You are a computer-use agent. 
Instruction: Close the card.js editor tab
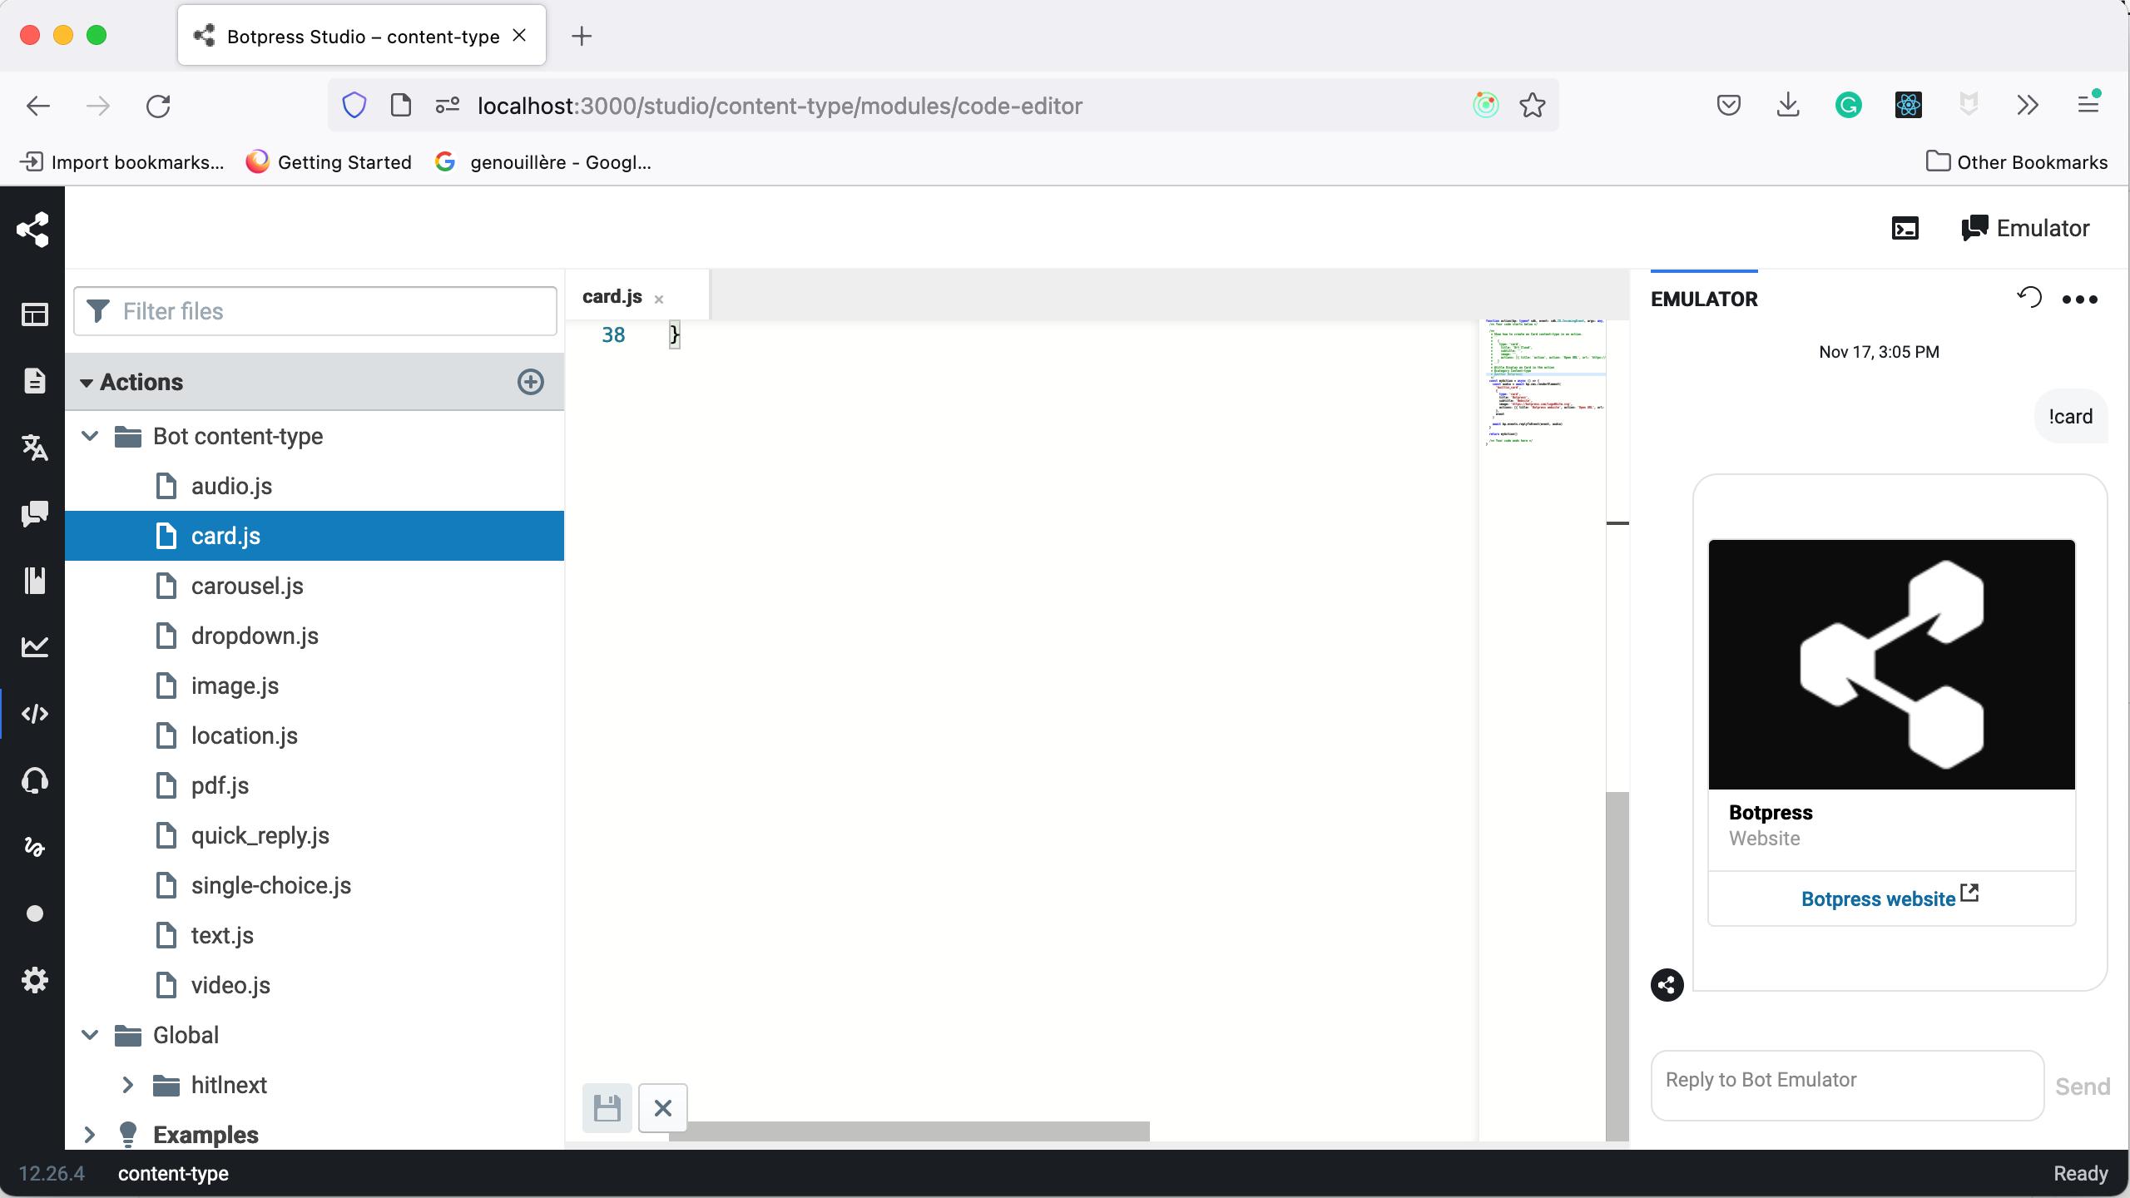[x=658, y=299]
